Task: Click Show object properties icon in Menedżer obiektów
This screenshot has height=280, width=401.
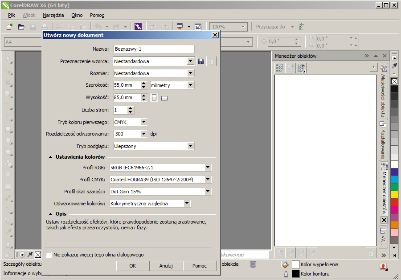Action: 280,68
